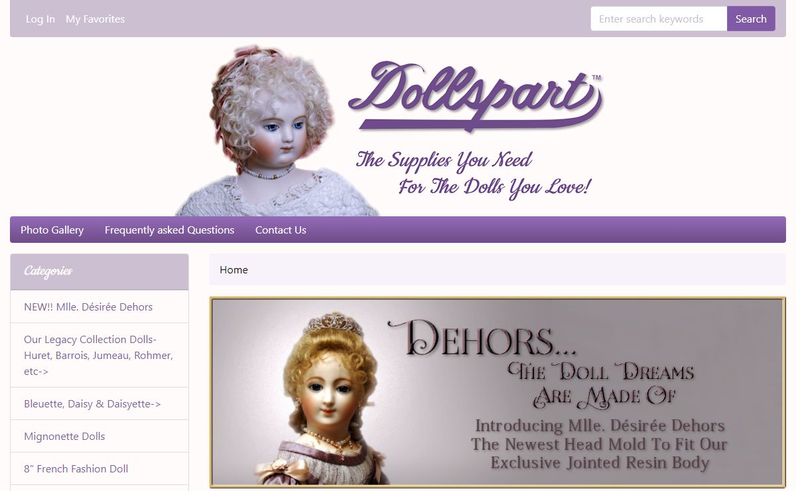Open My Favorites

[95, 19]
